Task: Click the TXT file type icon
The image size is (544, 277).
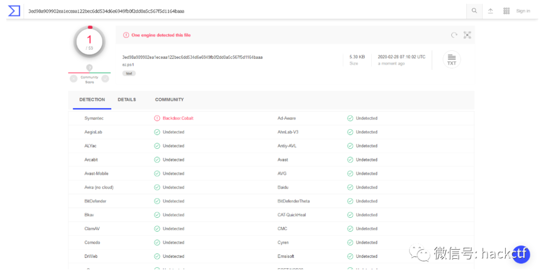Action: [x=451, y=59]
